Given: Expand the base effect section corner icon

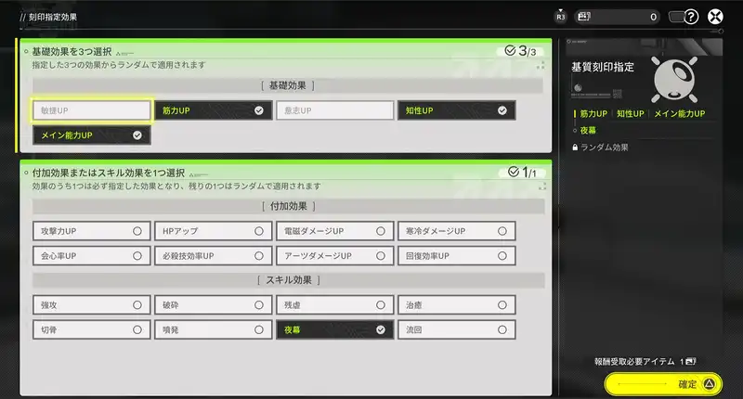Looking at the screenshot, I should pyautogui.click(x=541, y=66).
